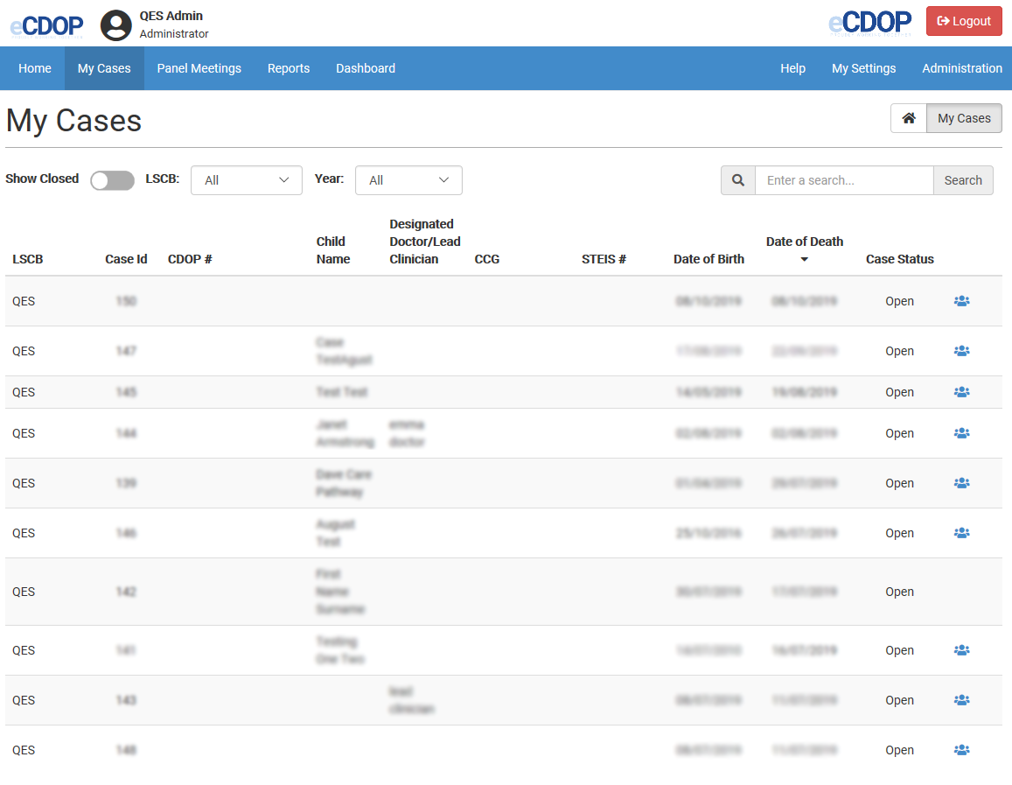Open the Dashboard menu item
The image size is (1012, 785).
366,68
